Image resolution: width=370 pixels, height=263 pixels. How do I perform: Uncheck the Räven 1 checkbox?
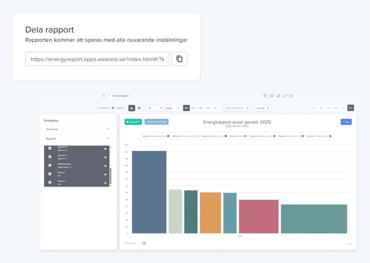pyautogui.click(x=50, y=174)
